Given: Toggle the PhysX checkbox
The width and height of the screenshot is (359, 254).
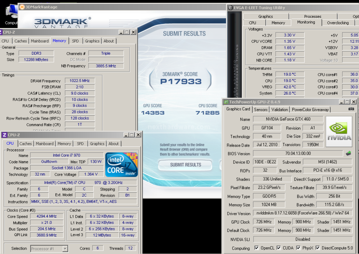Looking at the screenshot, I should (x=298, y=248).
